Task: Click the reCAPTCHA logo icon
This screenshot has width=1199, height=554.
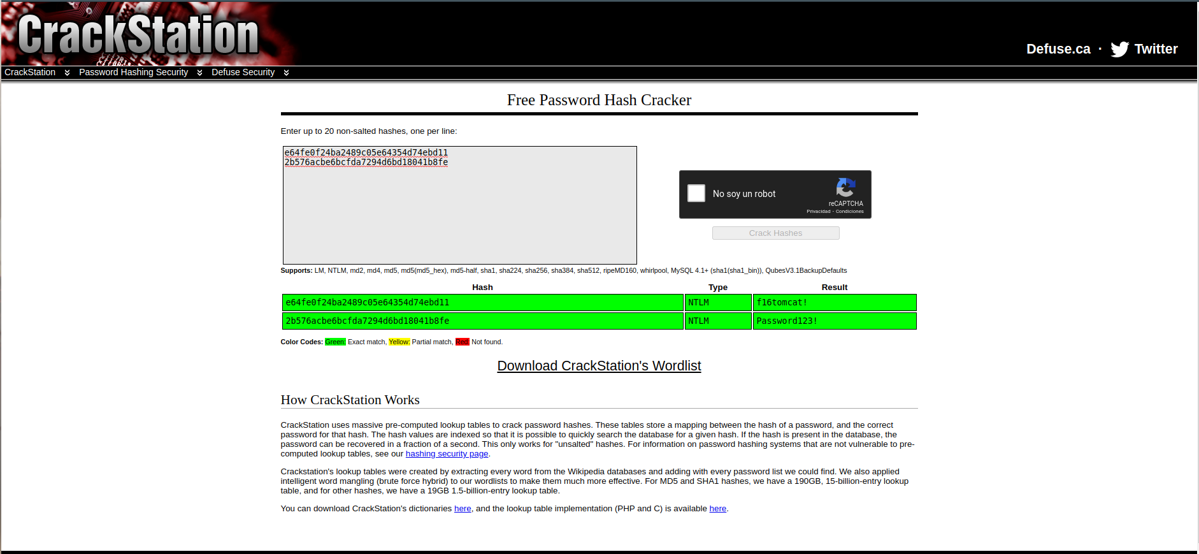Action: pos(845,187)
